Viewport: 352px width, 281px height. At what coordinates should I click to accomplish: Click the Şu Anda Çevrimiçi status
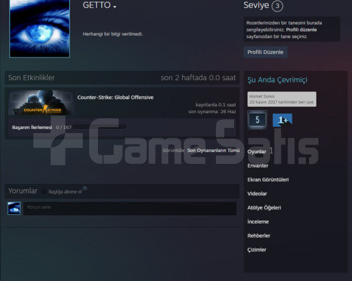[x=278, y=80]
